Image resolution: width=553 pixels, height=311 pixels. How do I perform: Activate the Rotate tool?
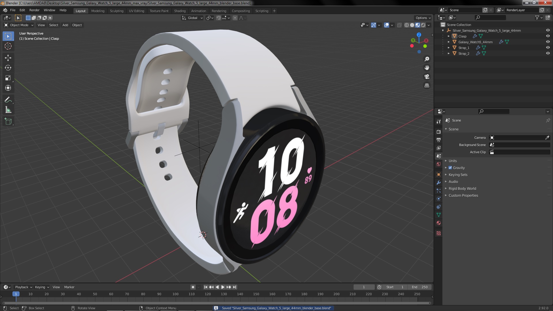tap(8, 68)
